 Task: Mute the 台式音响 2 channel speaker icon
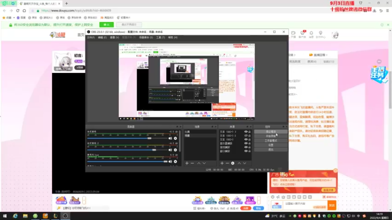point(170,150)
